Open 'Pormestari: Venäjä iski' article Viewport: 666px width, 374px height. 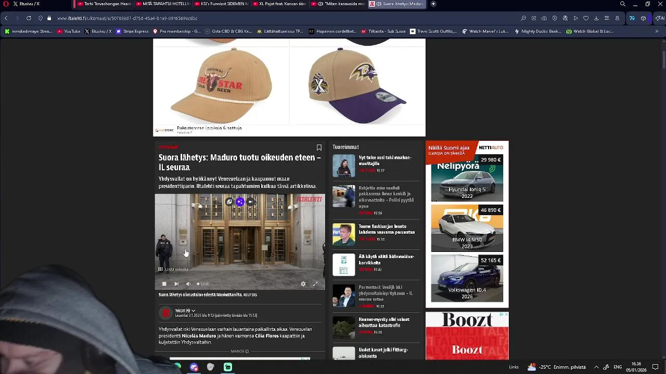[375, 296]
